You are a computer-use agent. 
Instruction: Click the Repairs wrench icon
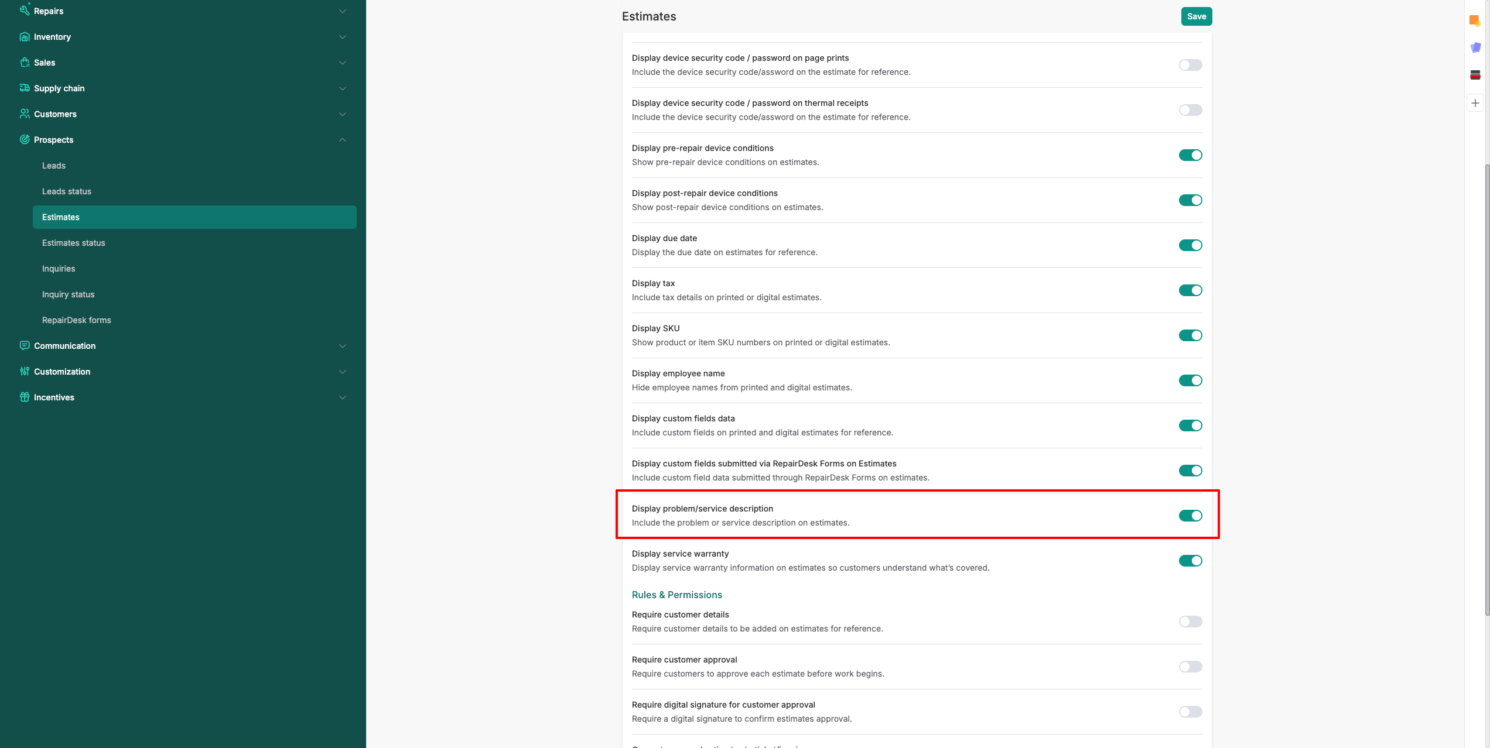point(25,10)
